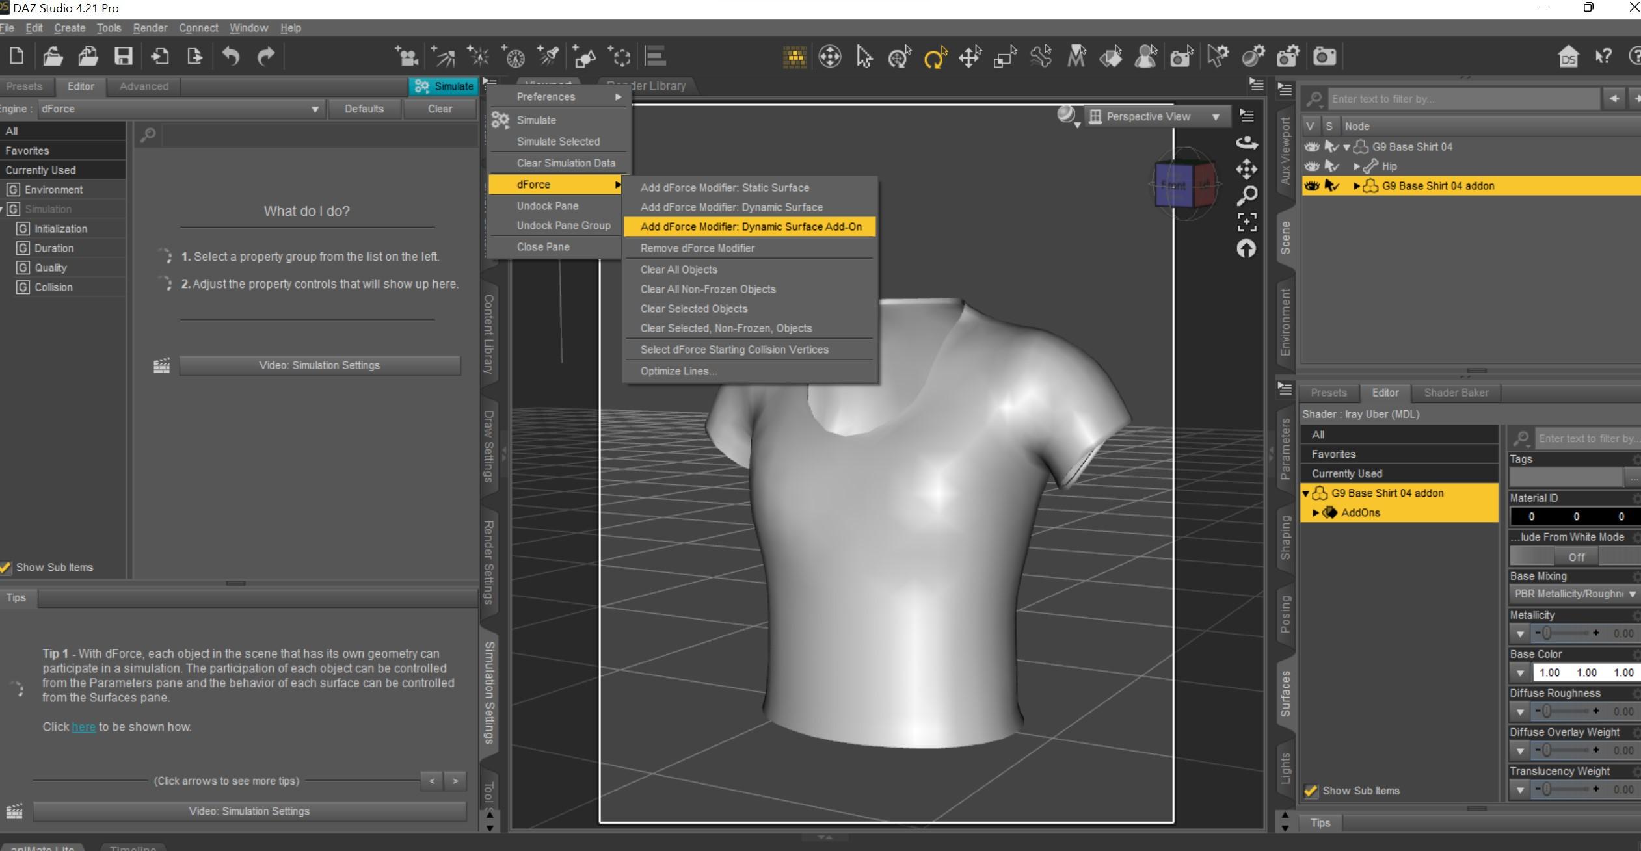The image size is (1641, 851).
Task: Switch to the Shader Baker tab
Action: tap(1456, 393)
